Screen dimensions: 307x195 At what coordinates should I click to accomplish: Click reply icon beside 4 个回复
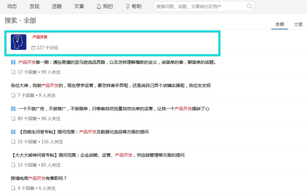[13, 188]
